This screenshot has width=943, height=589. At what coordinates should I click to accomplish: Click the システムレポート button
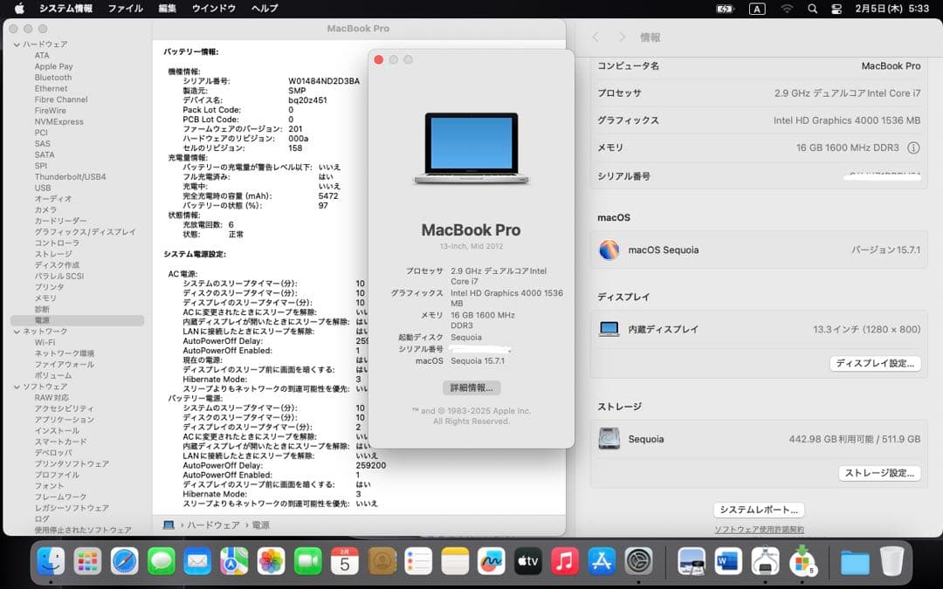pyautogui.click(x=758, y=510)
